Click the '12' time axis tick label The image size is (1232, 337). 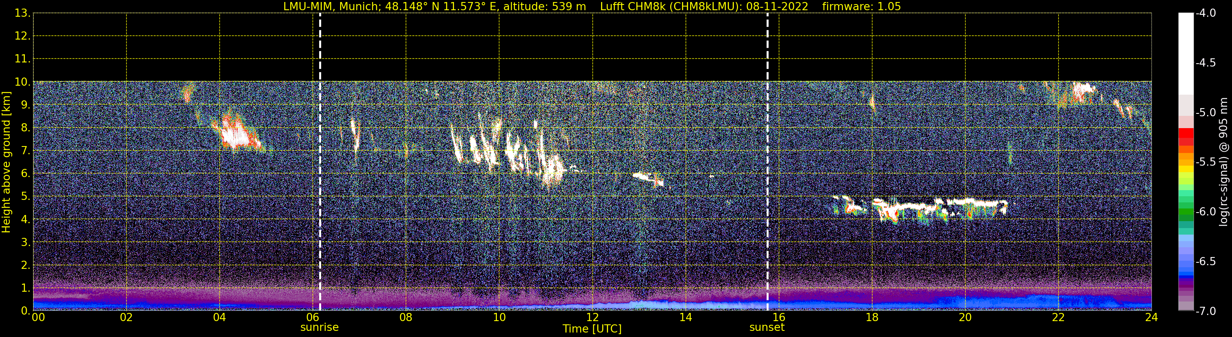click(593, 317)
